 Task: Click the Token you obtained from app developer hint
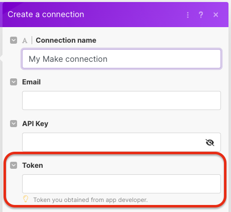[90, 200]
